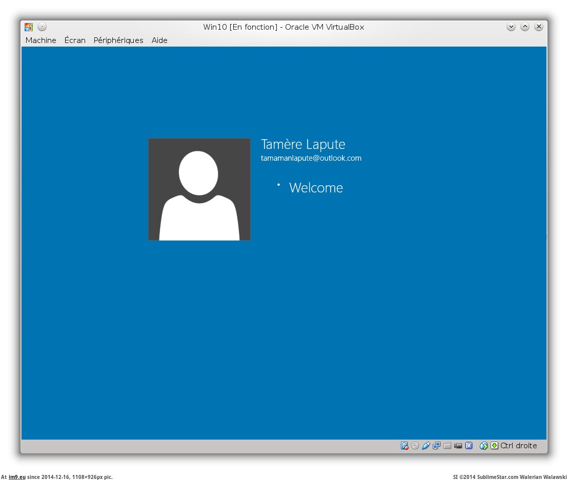The height and width of the screenshot is (480, 568).
Task: Open the USB devices status icon
Action: click(426, 446)
